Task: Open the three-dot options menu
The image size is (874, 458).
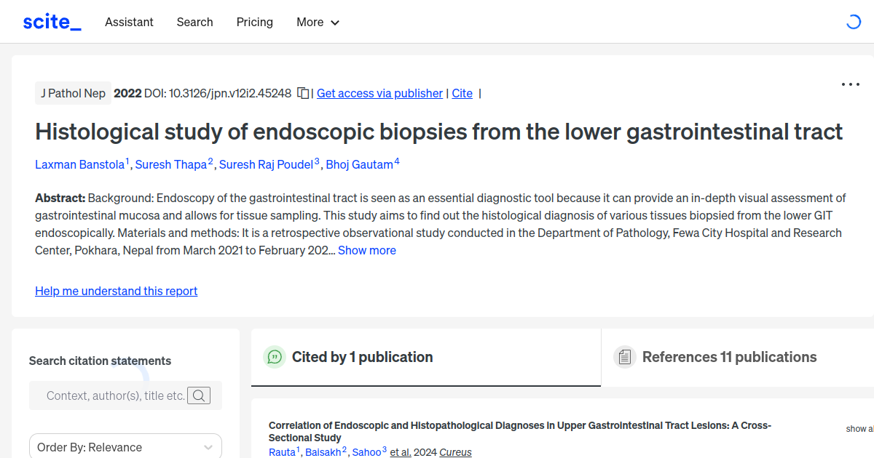Action: [x=850, y=84]
